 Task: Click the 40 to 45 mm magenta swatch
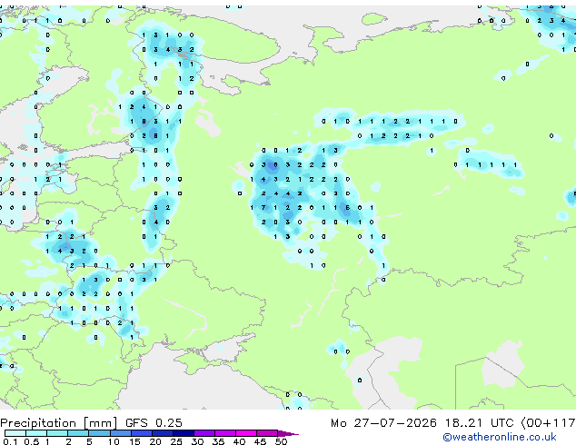[x=246, y=433]
